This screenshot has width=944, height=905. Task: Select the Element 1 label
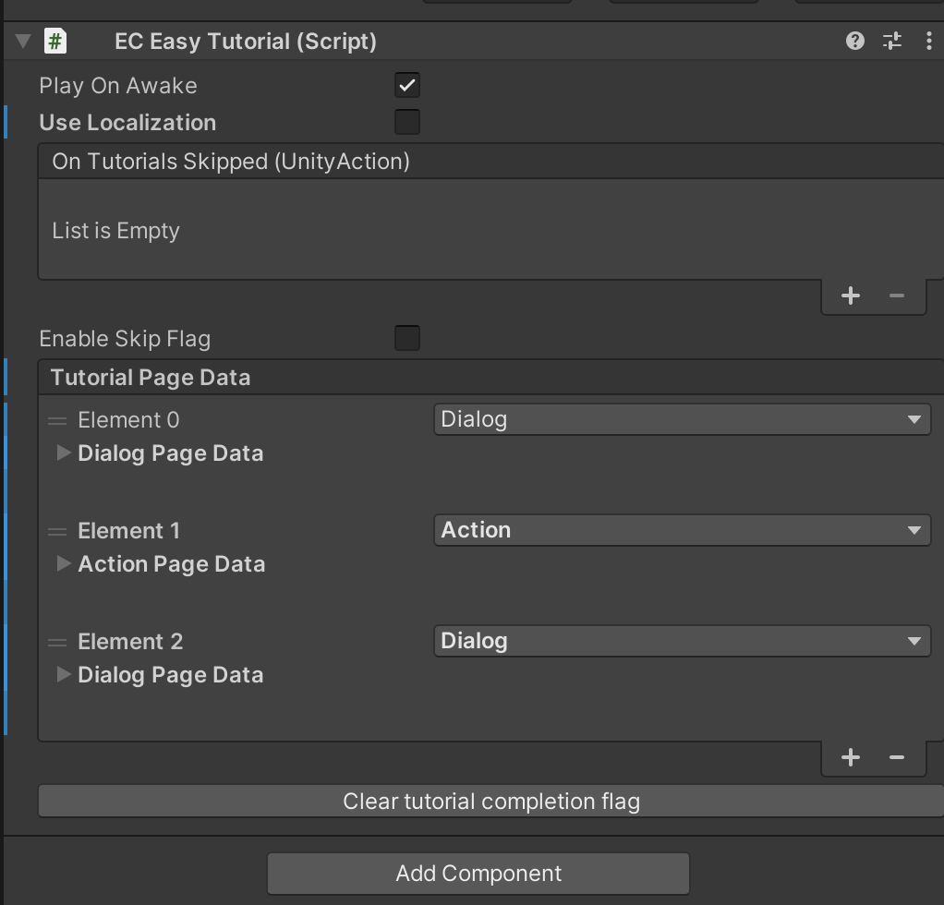pos(128,531)
